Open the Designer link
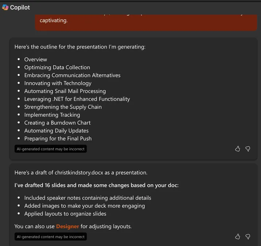The width and height of the screenshot is (261, 246). click(x=67, y=226)
